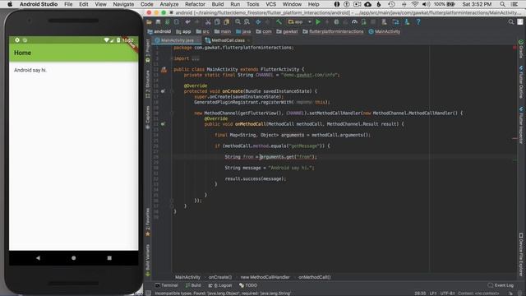
Task: Click the gutter icon beside MainActivity class line
Action: [164, 70]
